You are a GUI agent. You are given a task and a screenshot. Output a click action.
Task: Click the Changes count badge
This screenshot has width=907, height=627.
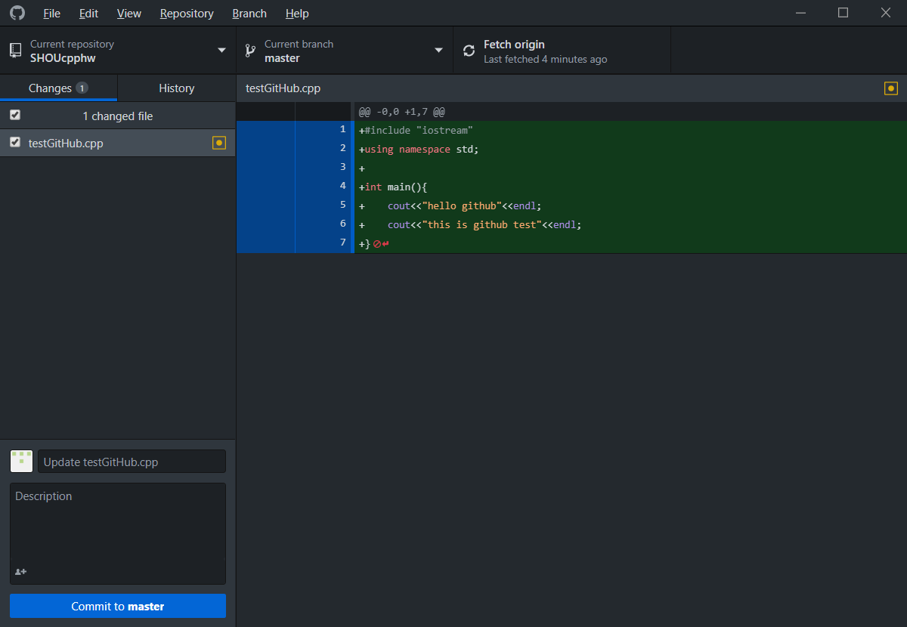coord(82,88)
